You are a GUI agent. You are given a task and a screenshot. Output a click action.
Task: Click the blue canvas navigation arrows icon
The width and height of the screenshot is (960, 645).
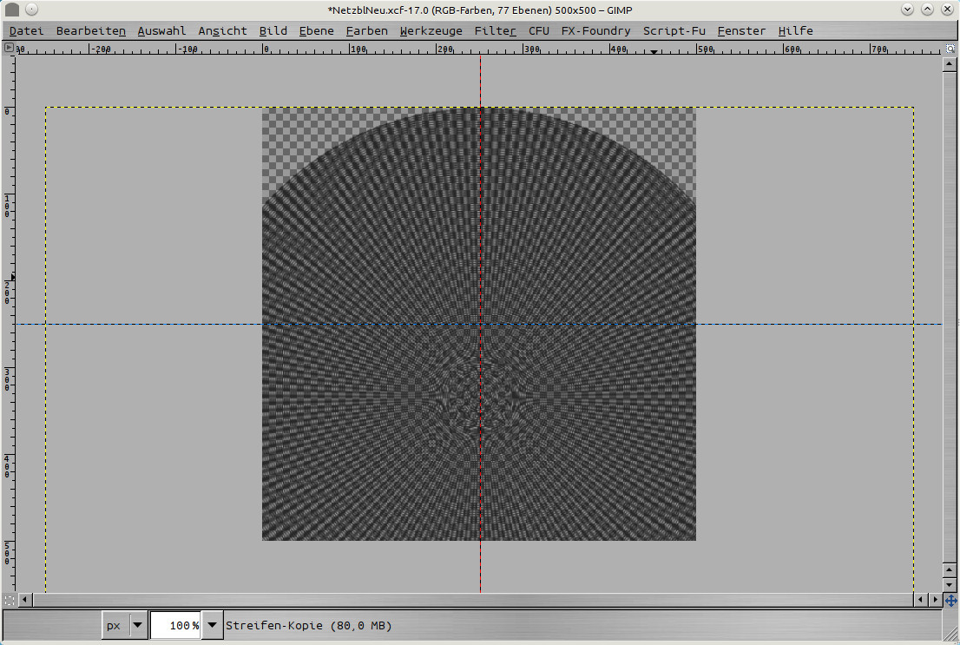950,600
